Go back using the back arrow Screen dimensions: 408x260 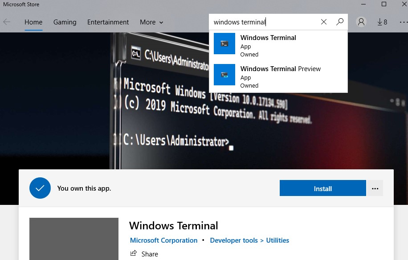pyautogui.click(x=7, y=22)
